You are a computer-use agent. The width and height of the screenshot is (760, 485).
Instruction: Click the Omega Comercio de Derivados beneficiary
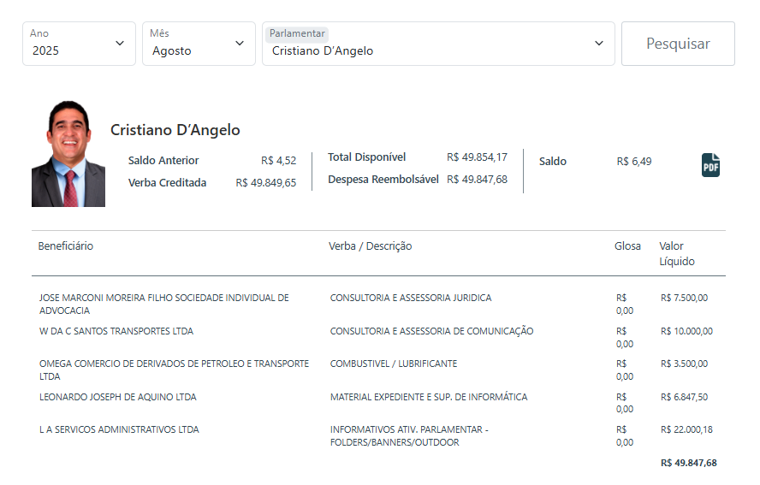(174, 370)
